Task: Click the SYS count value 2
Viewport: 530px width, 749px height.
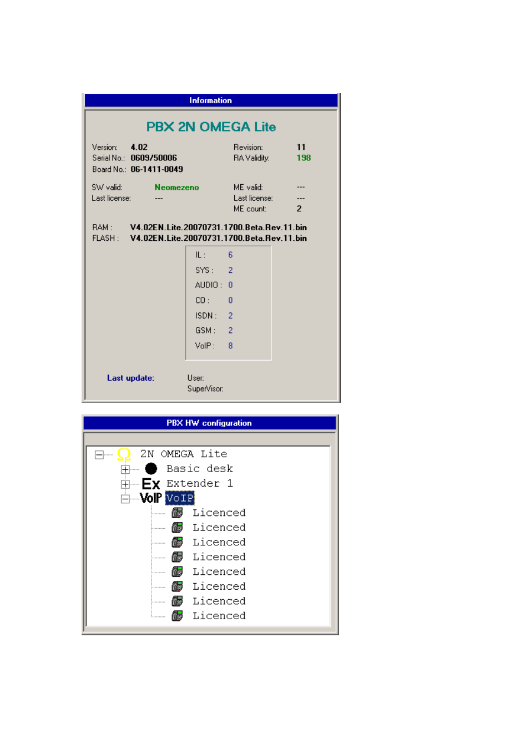Action: pyautogui.click(x=230, y=270)
